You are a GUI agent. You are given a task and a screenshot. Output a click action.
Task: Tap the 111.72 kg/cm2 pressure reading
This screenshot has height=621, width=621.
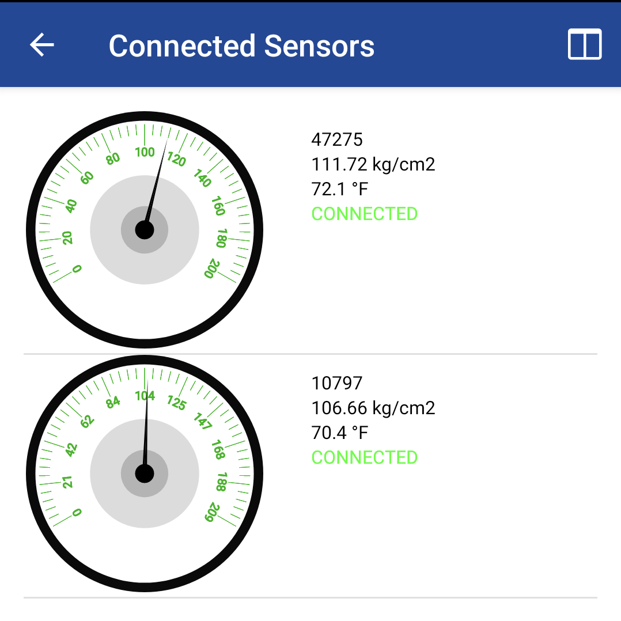tap(373, 164)
